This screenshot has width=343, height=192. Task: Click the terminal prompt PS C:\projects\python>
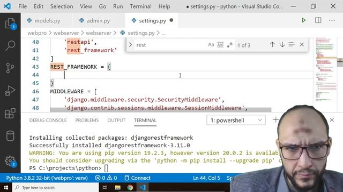point(65,168)
